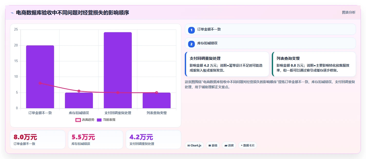Click y-axis value 20
Viewport: 366px width, 159px height.
16,45
